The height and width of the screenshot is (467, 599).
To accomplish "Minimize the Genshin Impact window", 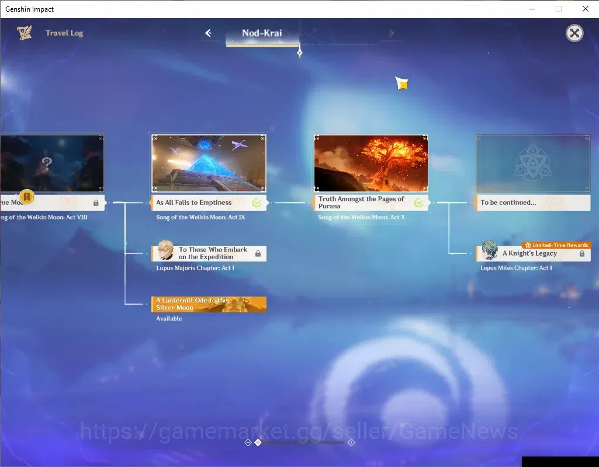I will click(532, 9).
